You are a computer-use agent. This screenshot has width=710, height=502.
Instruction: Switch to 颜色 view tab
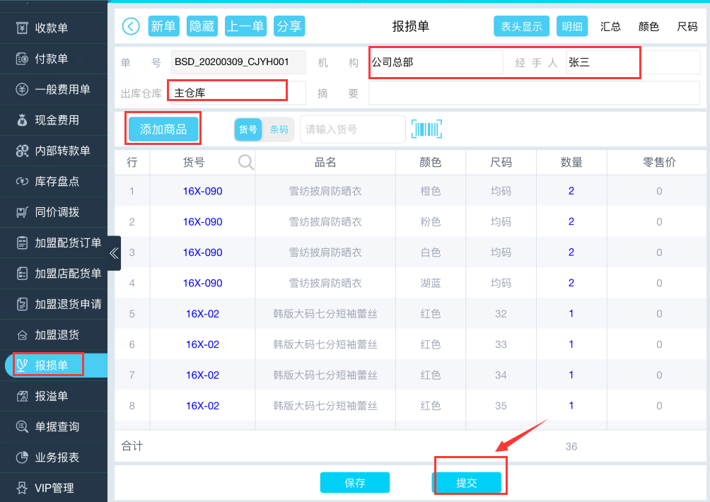click(x=648, y=26)
